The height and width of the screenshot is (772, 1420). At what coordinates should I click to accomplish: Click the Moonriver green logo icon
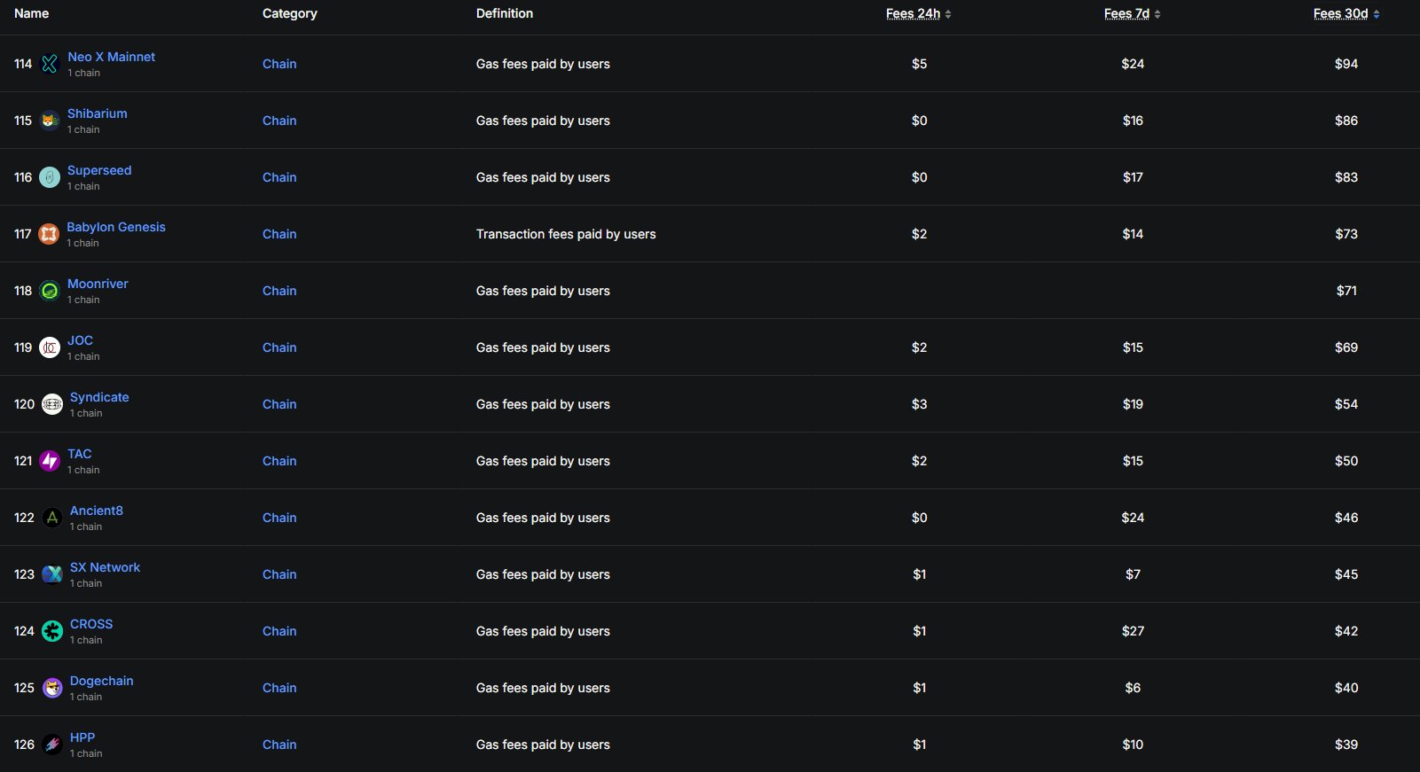[x=50, y=291]
